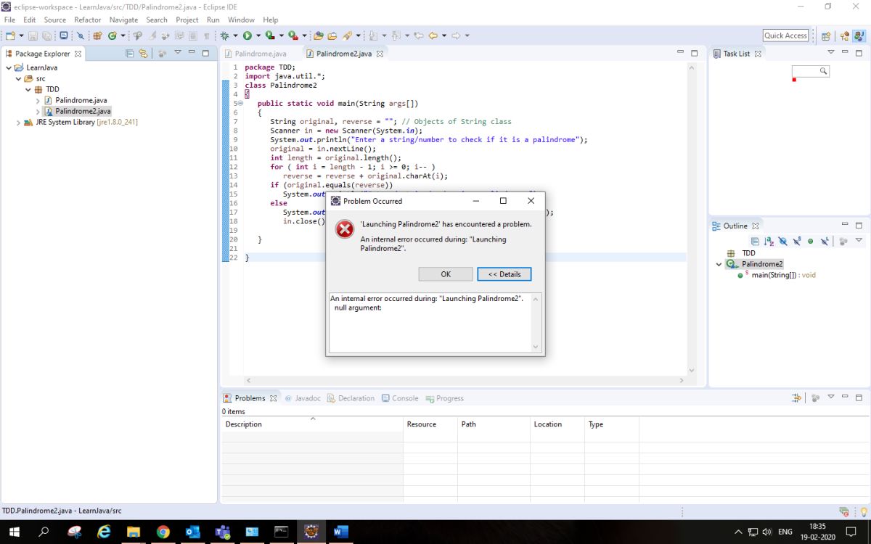Viewport: 871px width, 544px height.
Task: Click the Debug bug icon in the toolbar
Action: (x=225, y=36)
